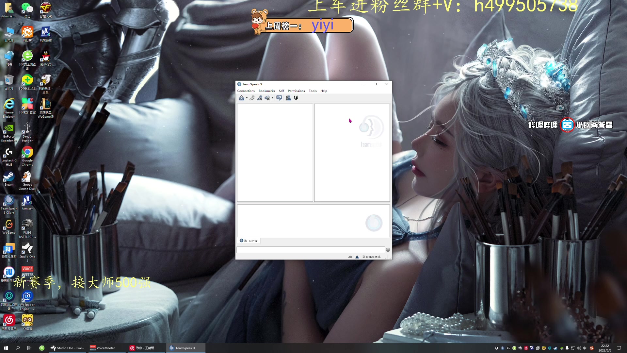Open the Network desktop icon
627x353 pixels.
click(x=9, y=58)
